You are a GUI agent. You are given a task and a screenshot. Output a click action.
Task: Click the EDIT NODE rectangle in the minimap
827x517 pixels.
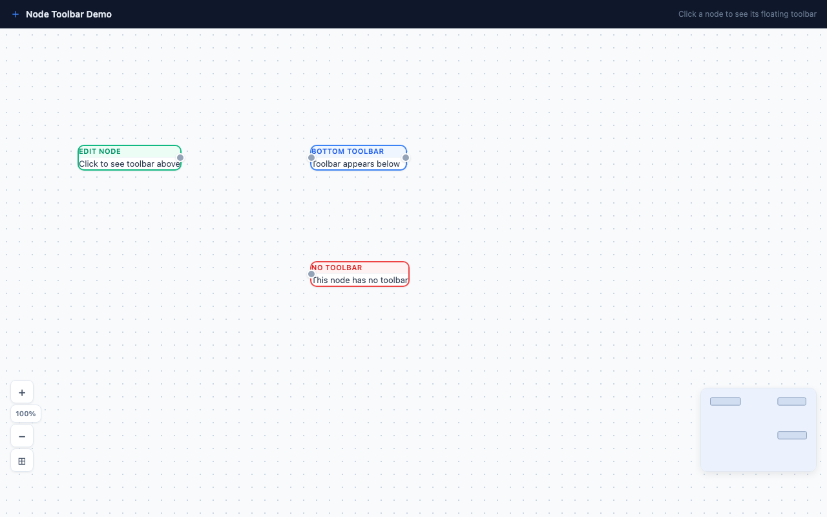pyautogui.click(x=725, y=401)
